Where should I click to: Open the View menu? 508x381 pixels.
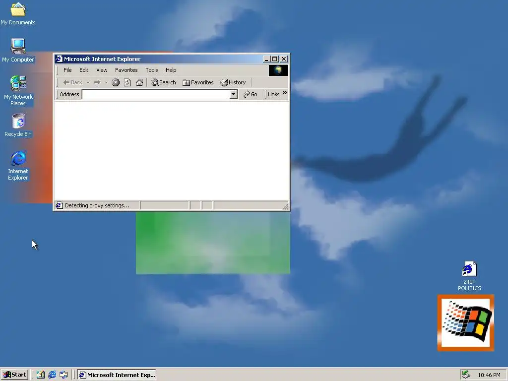click(x=102, y=70)
